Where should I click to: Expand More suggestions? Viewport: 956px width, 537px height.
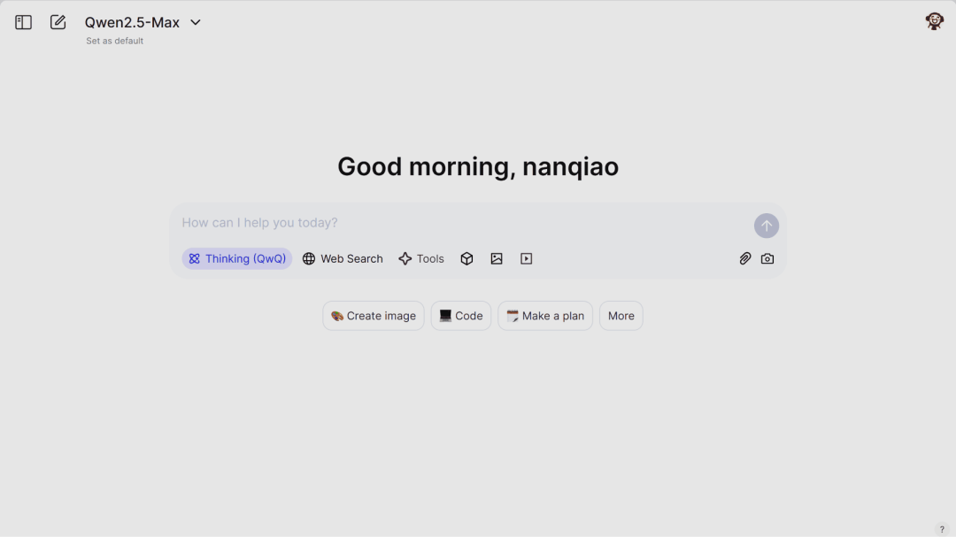(x=621, y=316)
